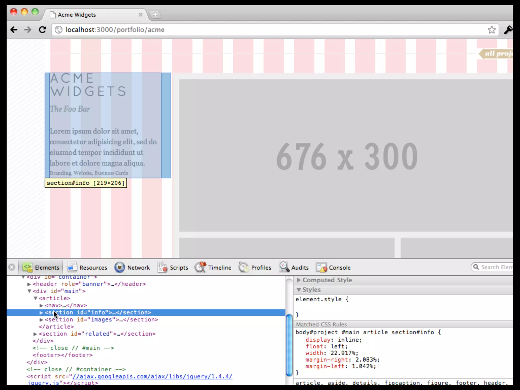This screenshot has height=390, width=520.
Task: Expand the header role="banner" node
Action: (29, 284)
